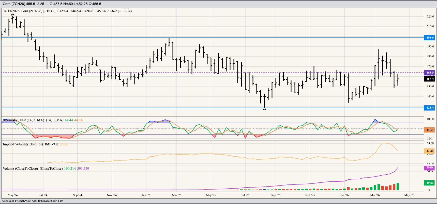Click the May '24 date axis label

[x=13, y=195]
